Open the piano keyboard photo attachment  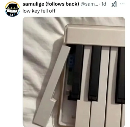pyautogui.click(x=74, y=72)
